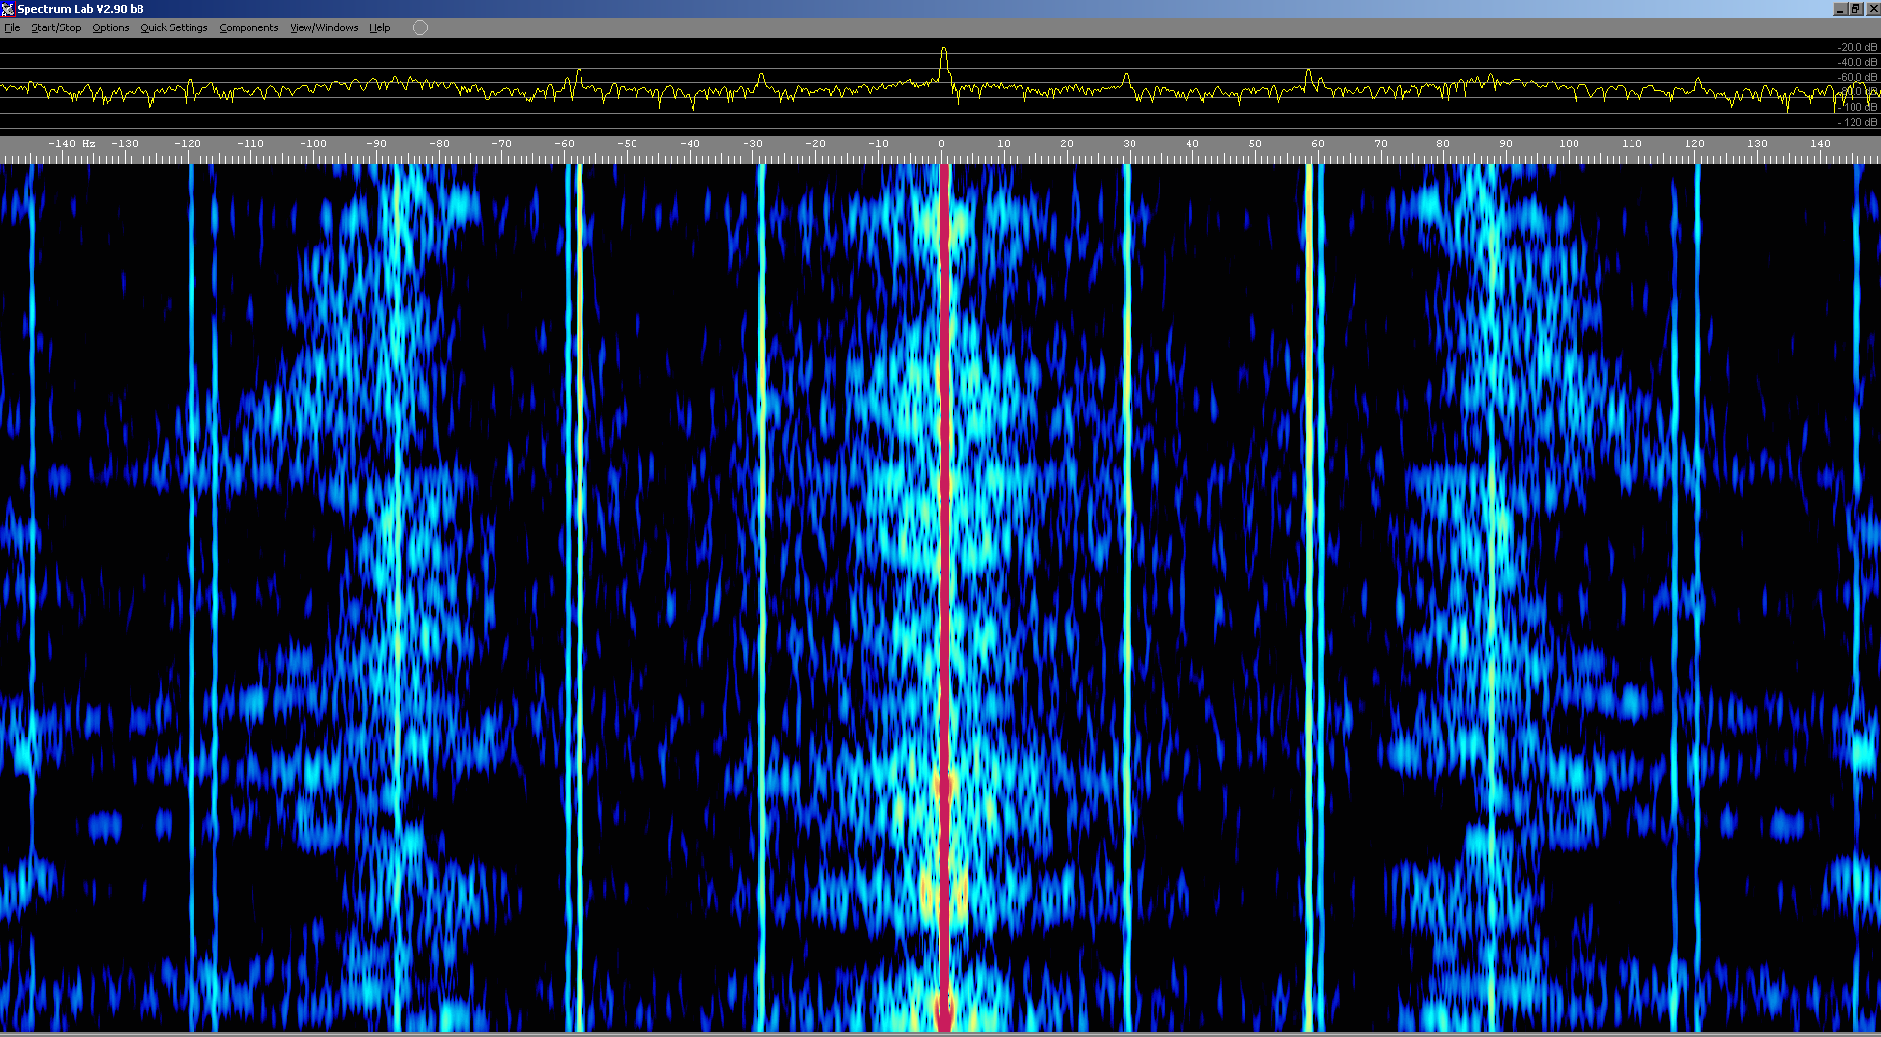The height and width of the screenshot is (1037, 1881).
Task: Click the 60 Hz mark on frequency scale
Action: [x=1318, y=144]
